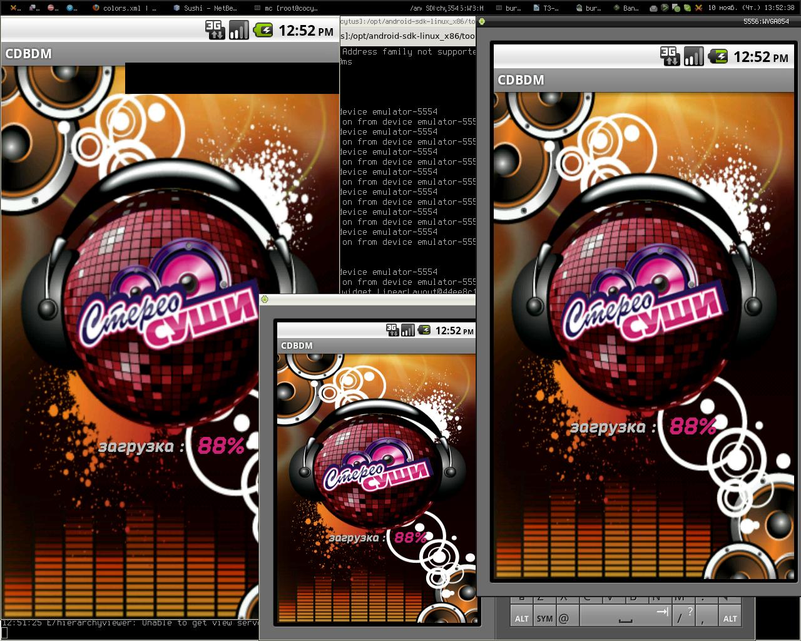Tap the CDBDM title in the left emulator
Image resolution: width=801 pixels, height=641 pixels.
[x=28, y=53]
